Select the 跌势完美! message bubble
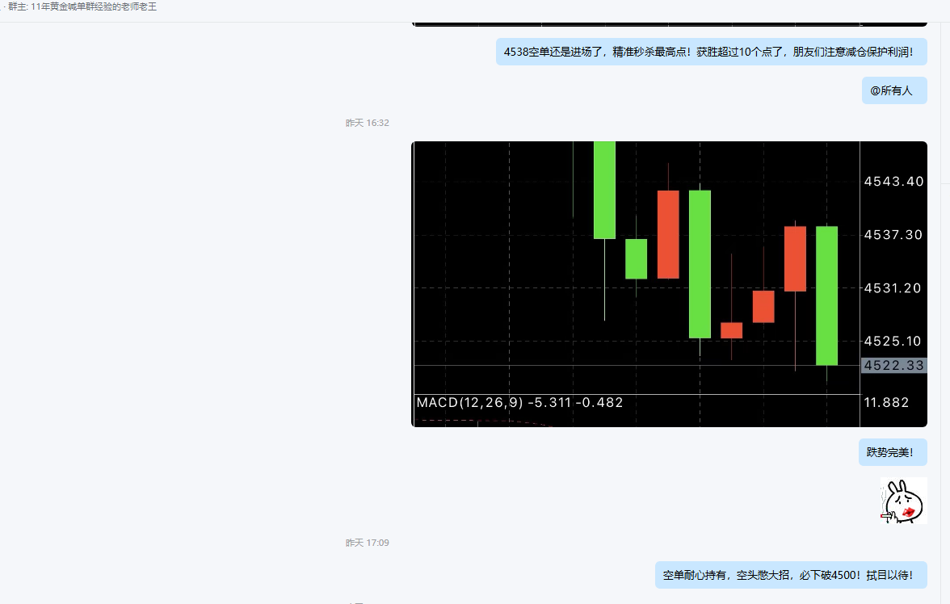Image resolution: width=950 pixels, height=604 pixels. click(893, 452)
